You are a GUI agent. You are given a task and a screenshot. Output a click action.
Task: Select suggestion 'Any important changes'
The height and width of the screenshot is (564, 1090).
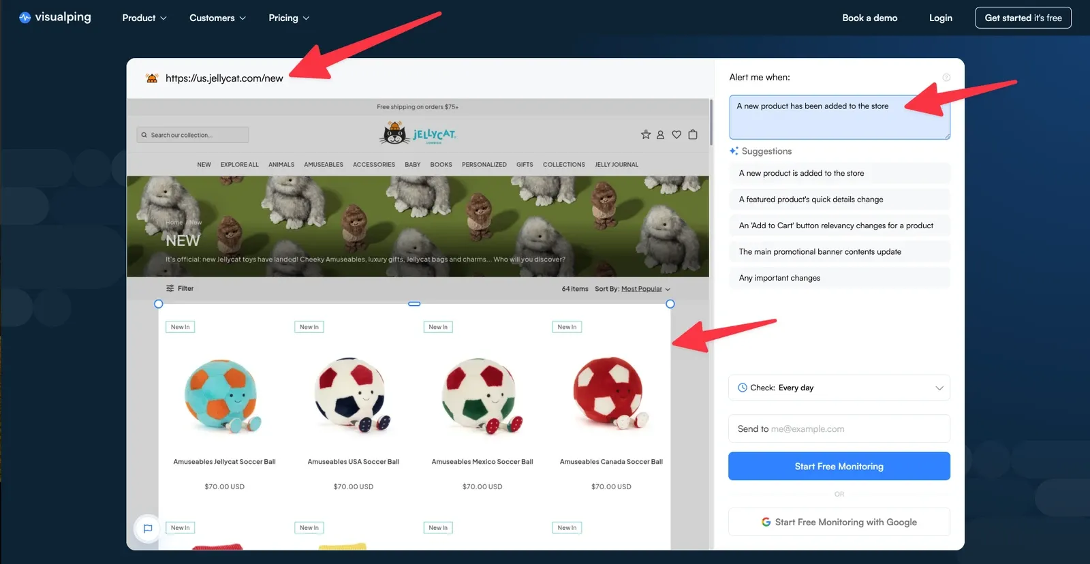coord(839,278)
